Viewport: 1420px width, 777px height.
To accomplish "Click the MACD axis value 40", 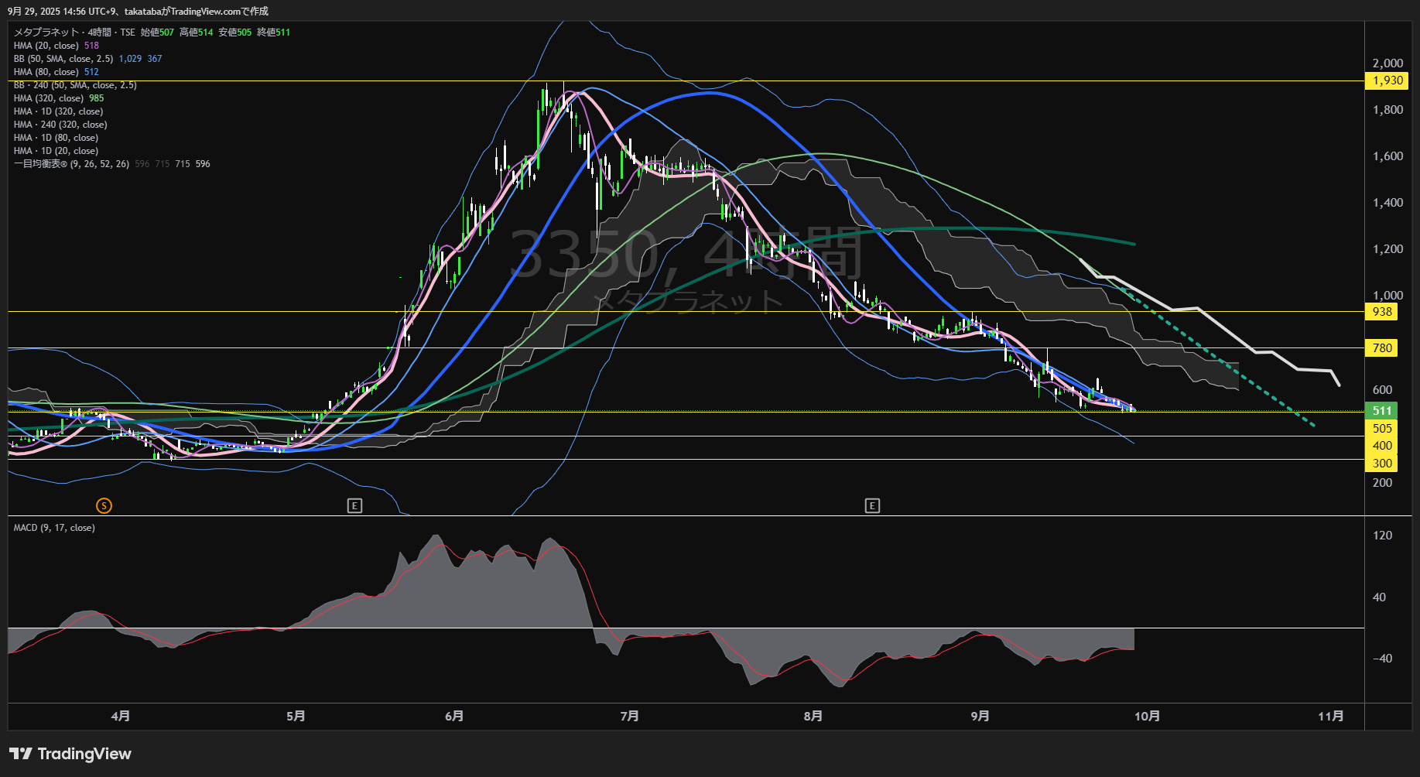I will coord(1379,597).
